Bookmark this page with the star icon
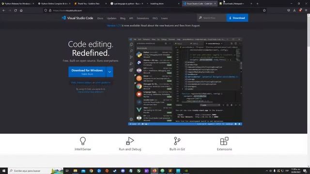The image size is (310, 174). (x=264, y=10)
